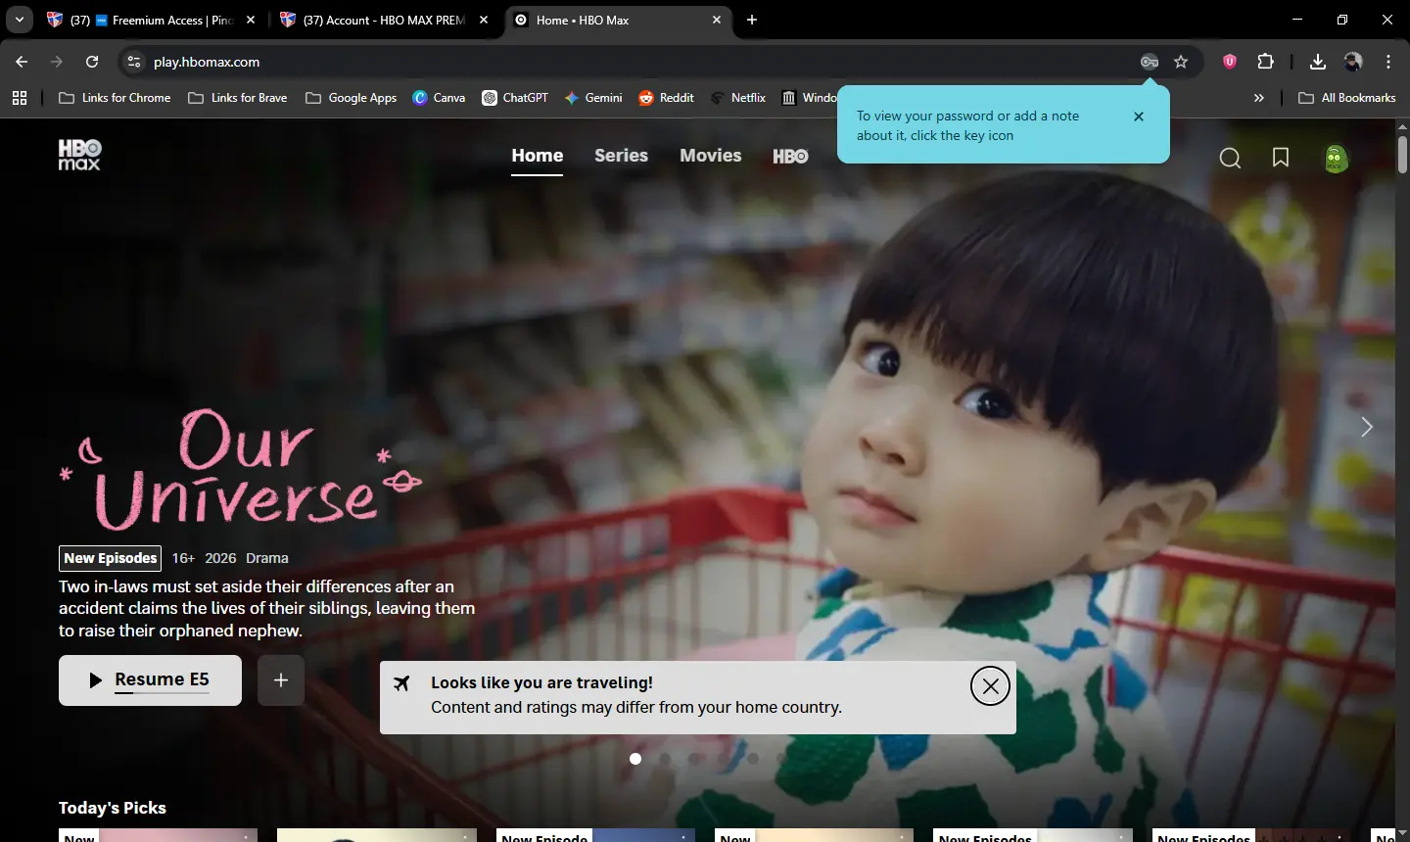Open the HBO Max search icon

(x=1230, y=159)
